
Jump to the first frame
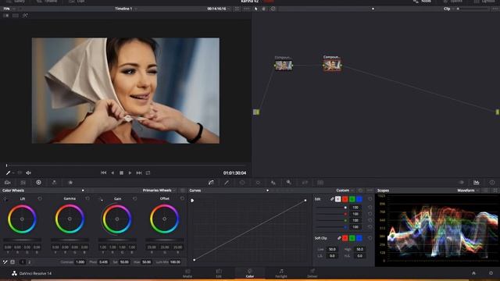104,173
